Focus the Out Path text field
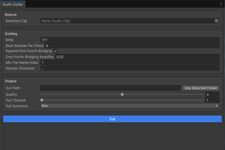 [110, 88]
